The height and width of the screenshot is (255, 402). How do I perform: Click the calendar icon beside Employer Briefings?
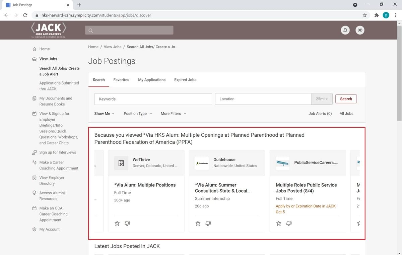coord(34,114)
